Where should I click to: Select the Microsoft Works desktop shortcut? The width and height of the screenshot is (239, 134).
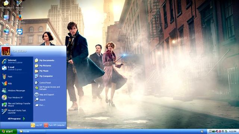click(19, 6)
